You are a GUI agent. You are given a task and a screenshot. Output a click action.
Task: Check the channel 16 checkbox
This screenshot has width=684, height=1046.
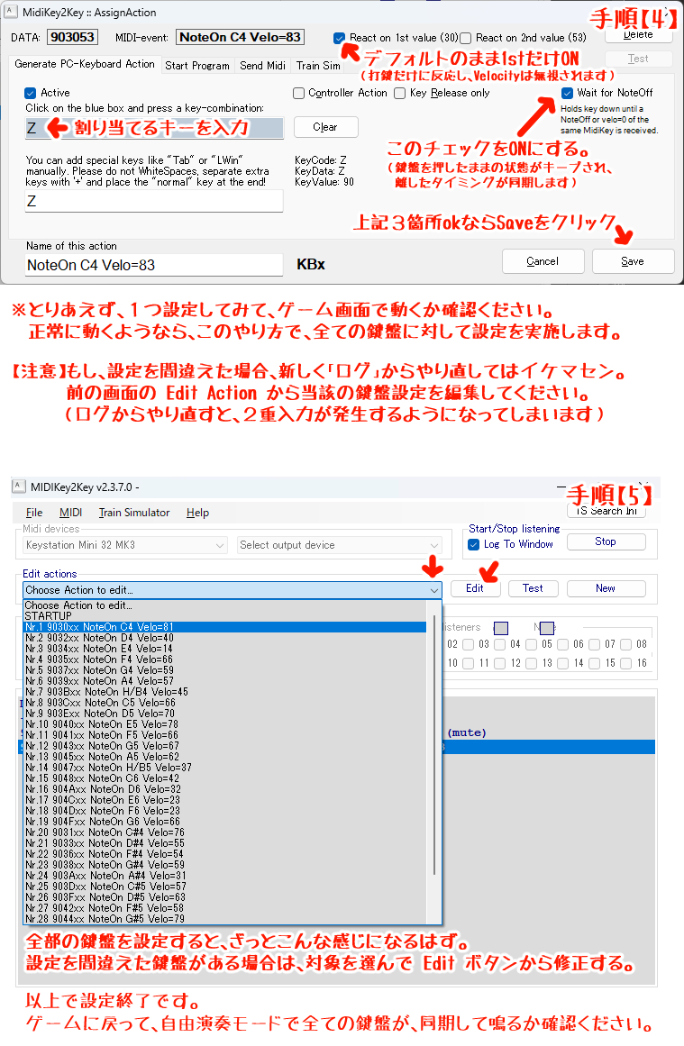(x=626, y=663)
